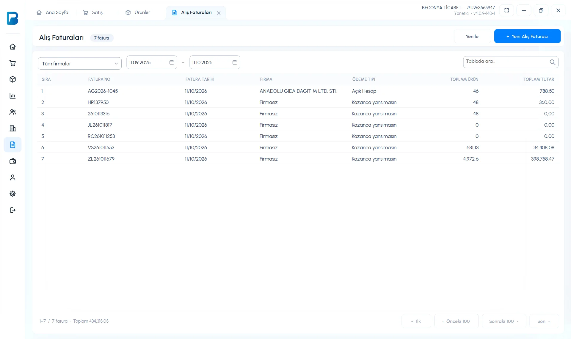Select invoice ZL261011679 row
The height and width of the screenshot is (339, 571).
pos(298,159)
